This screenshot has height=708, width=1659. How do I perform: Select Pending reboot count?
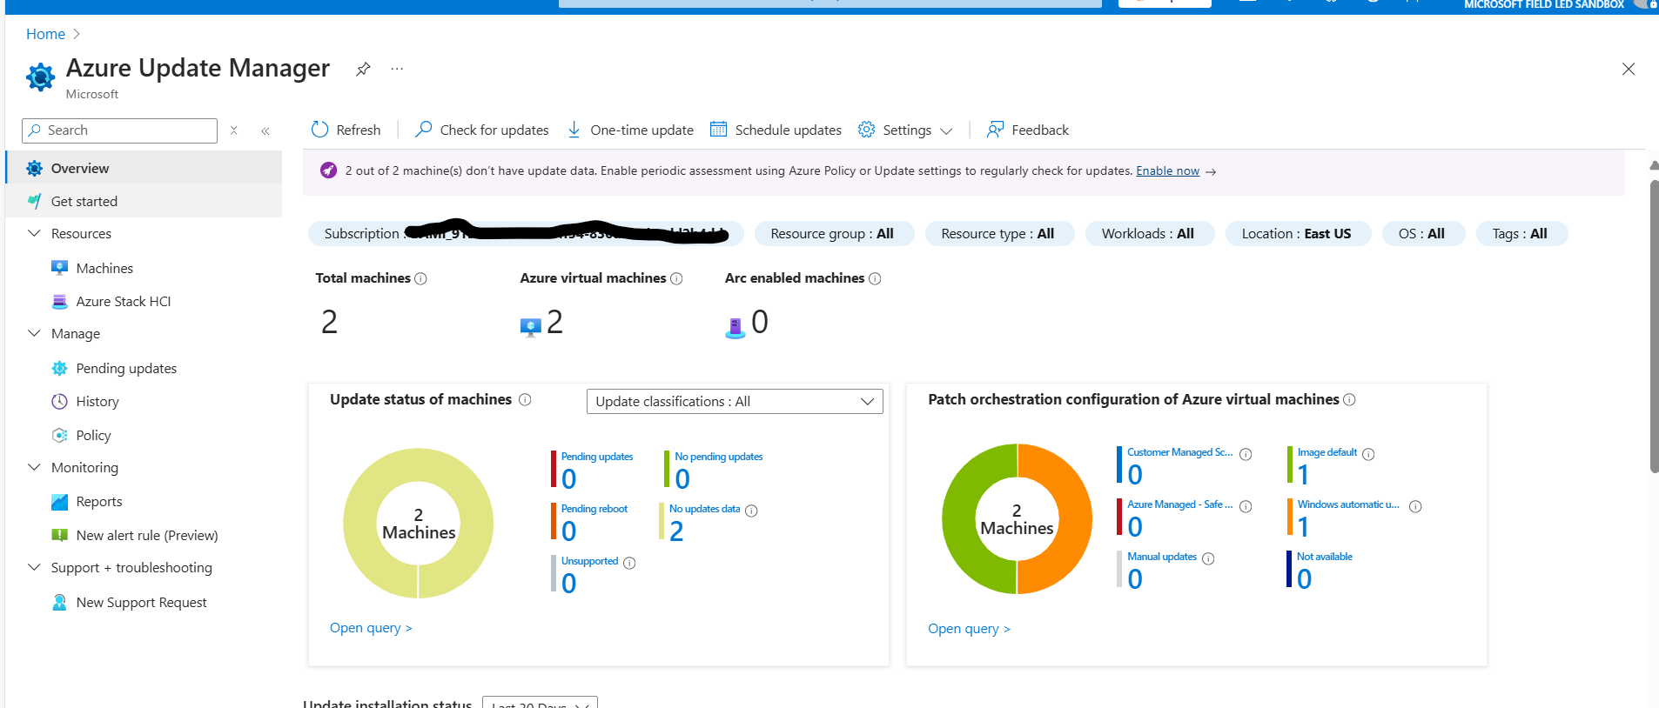[568, 531]
